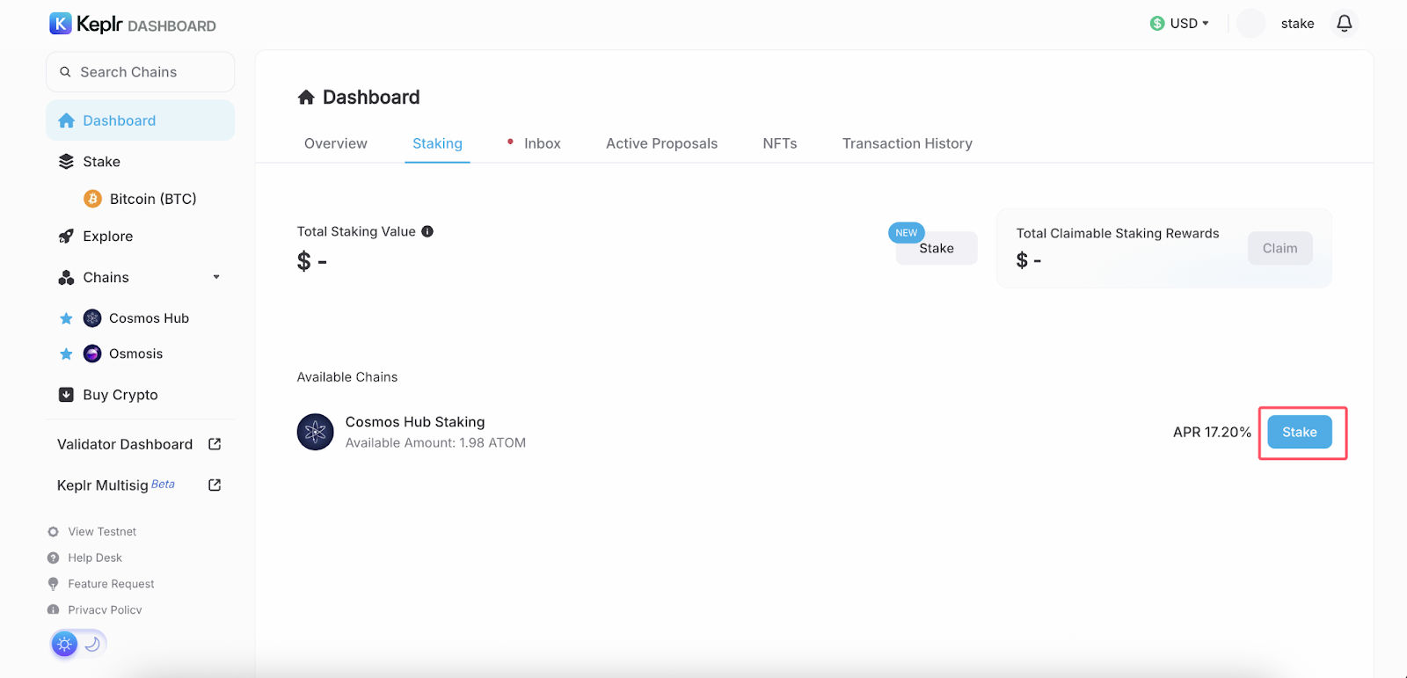
Task: Click the info icon beside Total Staking Value
Action: pyautogui.click(x=427, y=231)
